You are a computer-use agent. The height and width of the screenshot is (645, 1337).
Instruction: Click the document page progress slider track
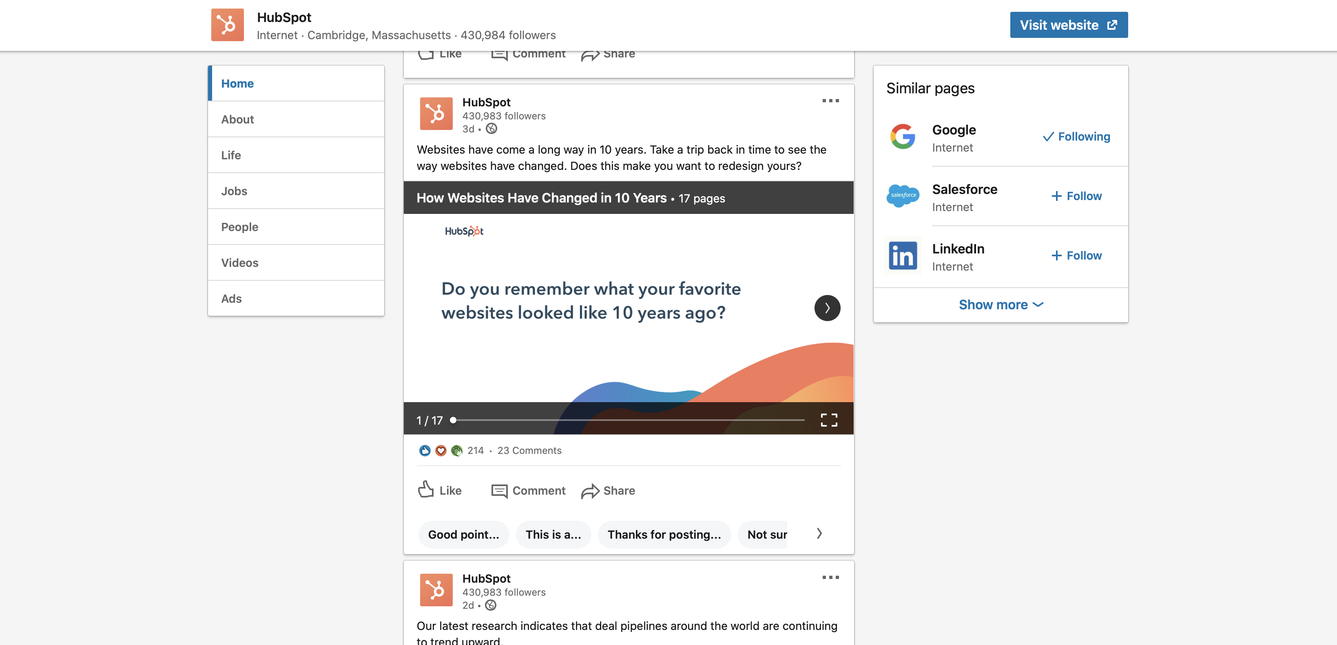coord(629,420)
